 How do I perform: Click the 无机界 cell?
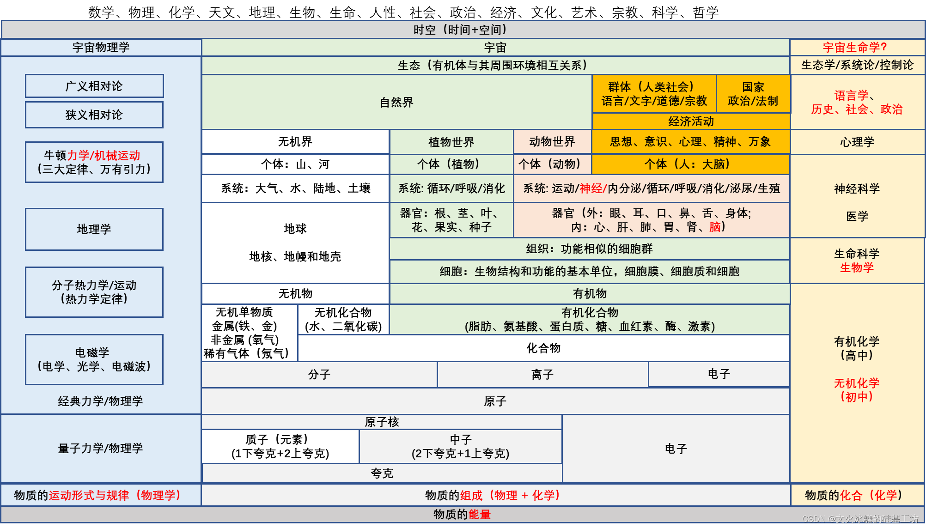click(296, 142)
